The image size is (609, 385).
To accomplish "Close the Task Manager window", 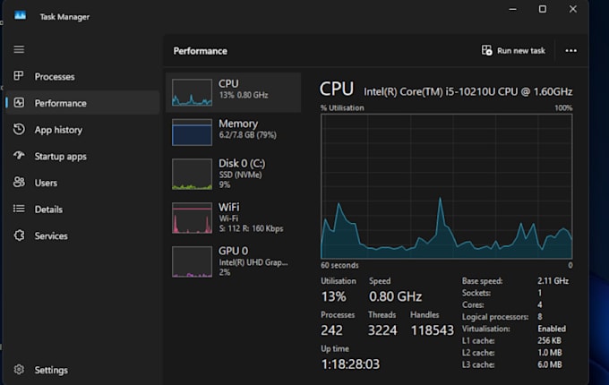I will click(x=572, y=9).
